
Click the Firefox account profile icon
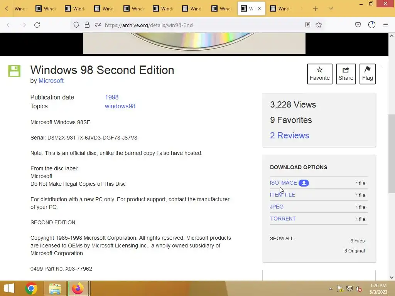pos(372,25)
